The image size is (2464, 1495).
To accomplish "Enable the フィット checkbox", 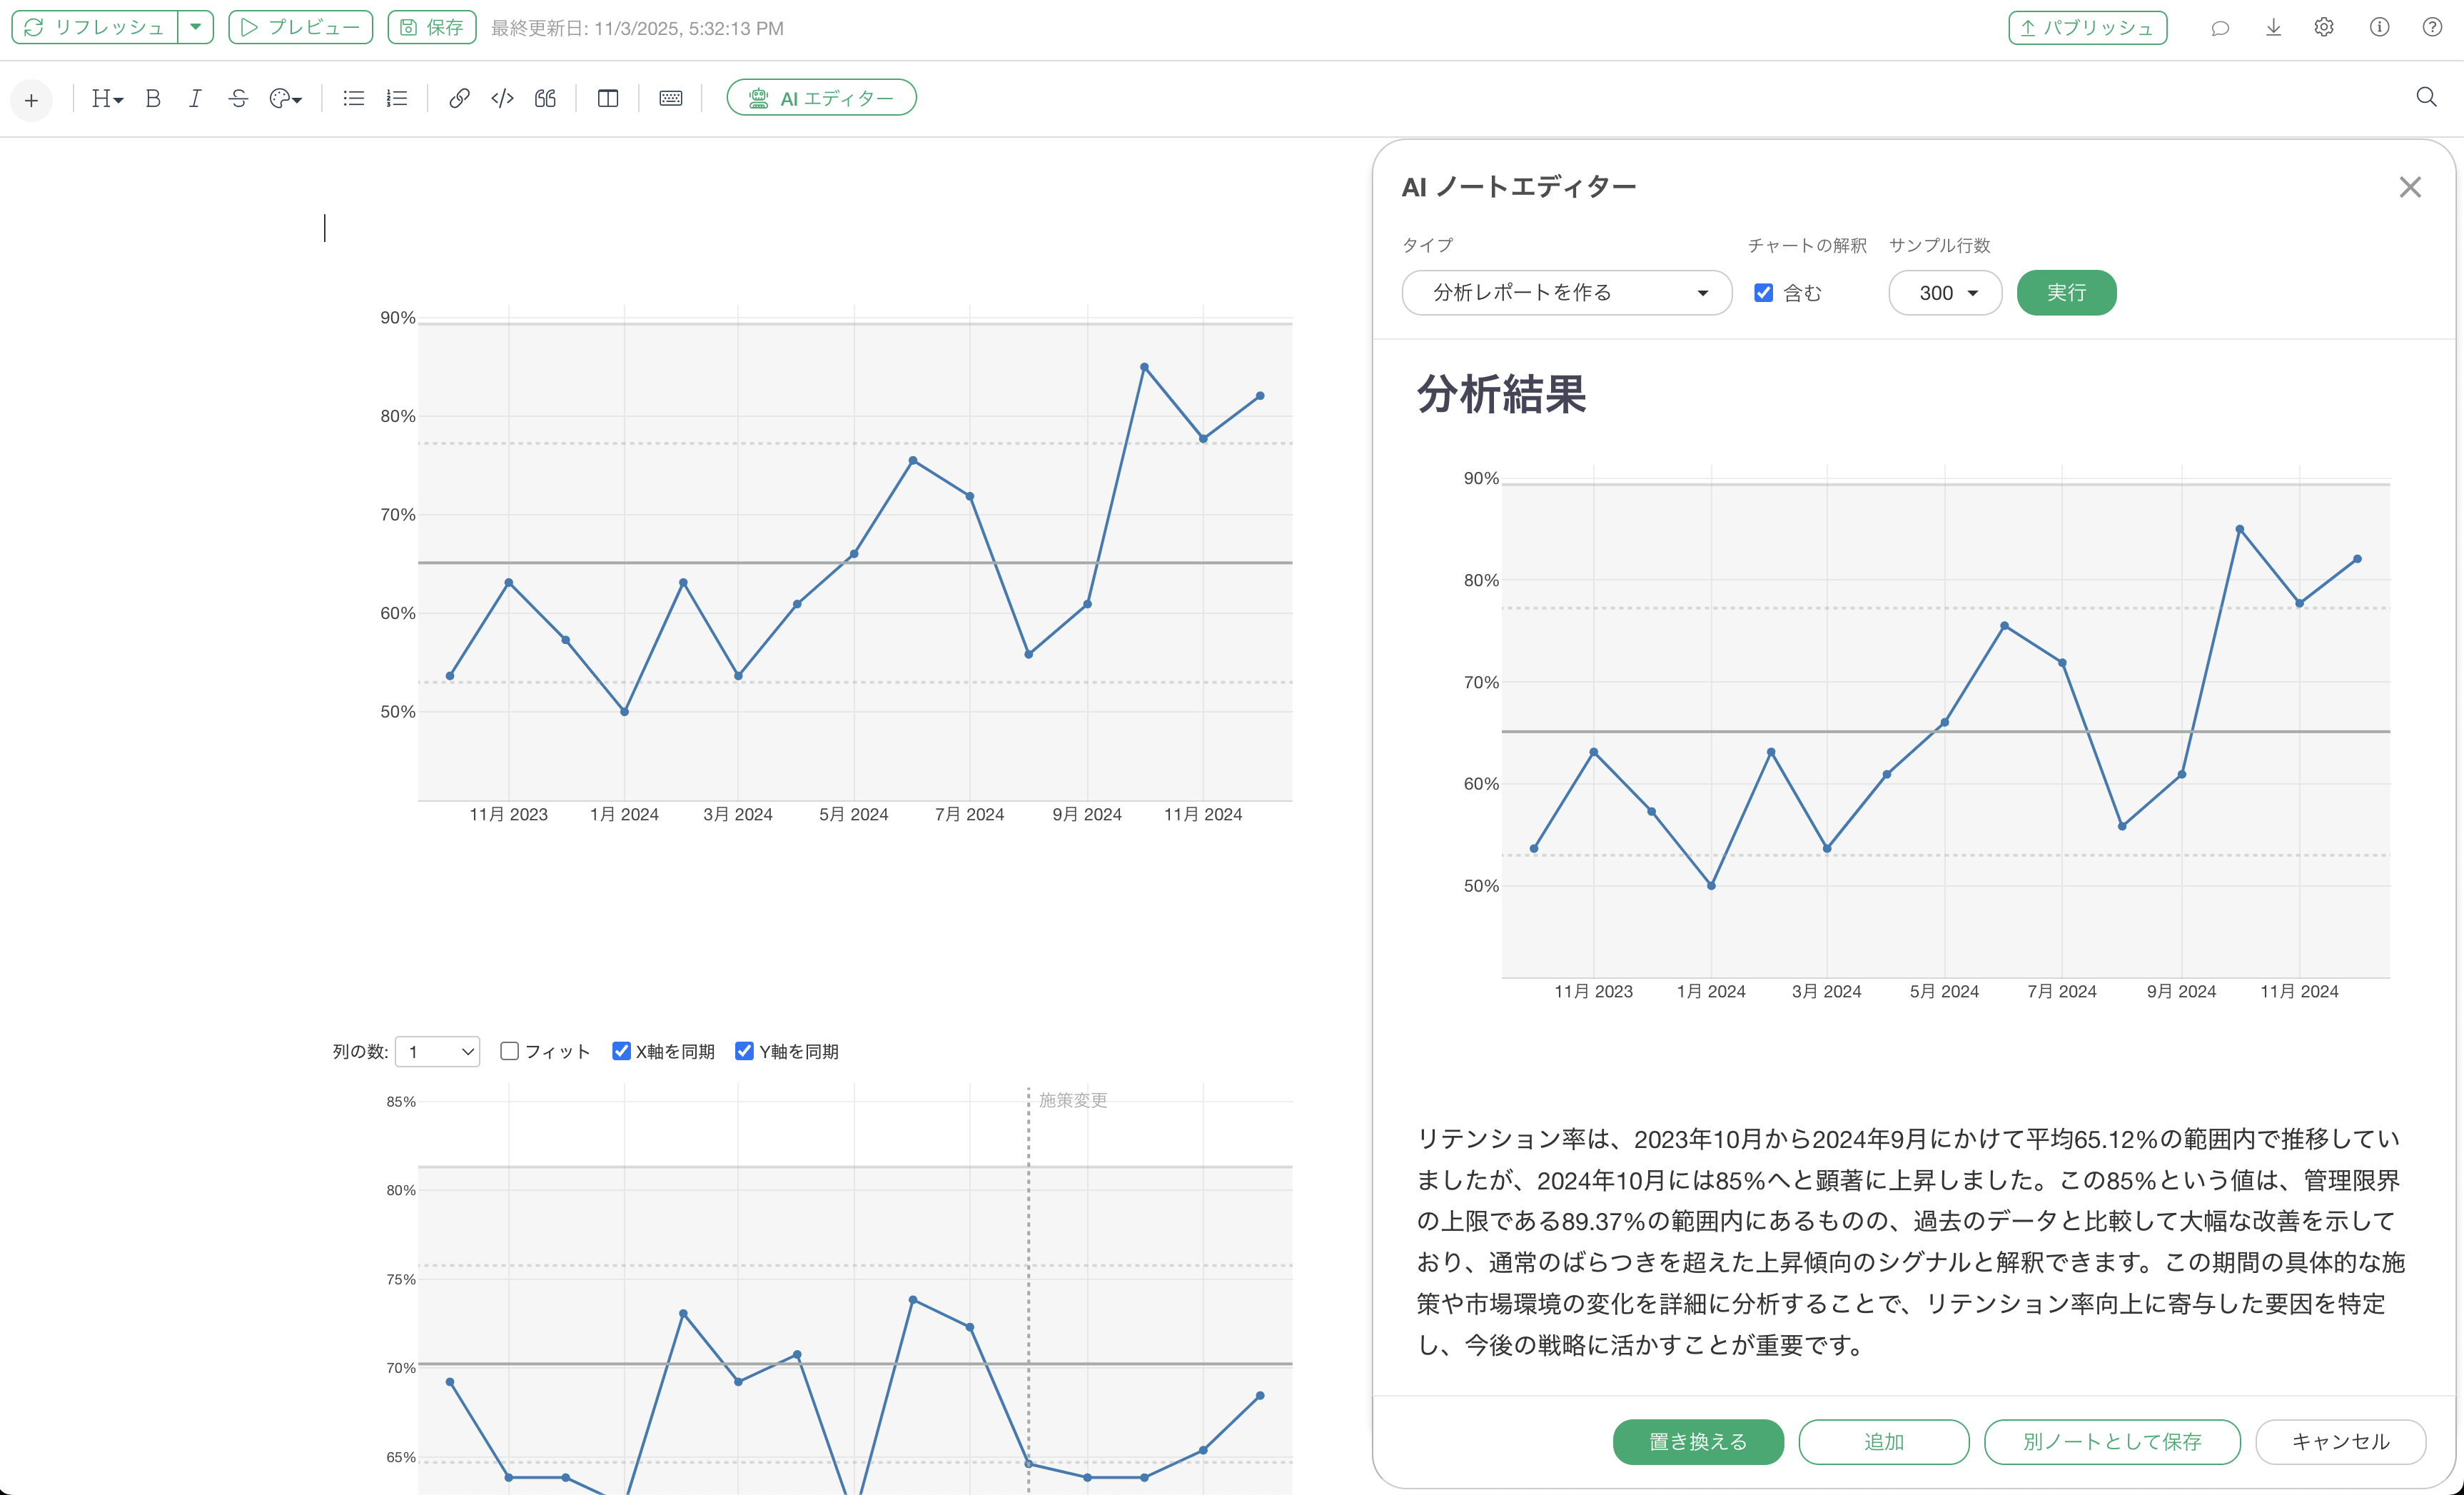I will [x=510, y=1051].
